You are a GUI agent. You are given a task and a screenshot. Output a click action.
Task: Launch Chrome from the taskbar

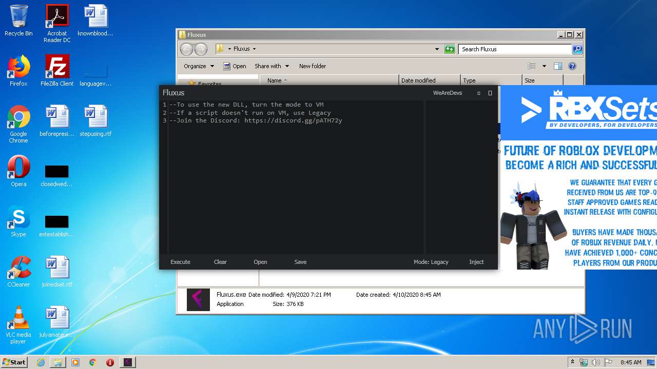92,362
